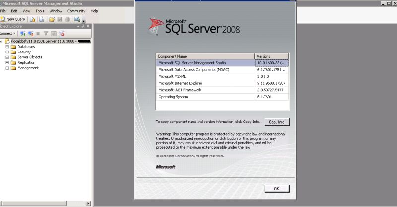Open the main toolbar options overflow arrow
The width and height of the screenshot is (397, 207).
(84, 21)
